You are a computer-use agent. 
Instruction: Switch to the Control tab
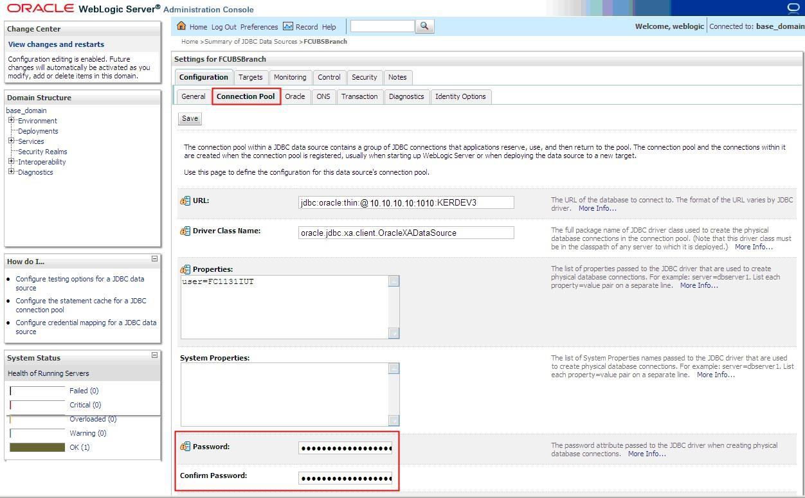(329, 77)
